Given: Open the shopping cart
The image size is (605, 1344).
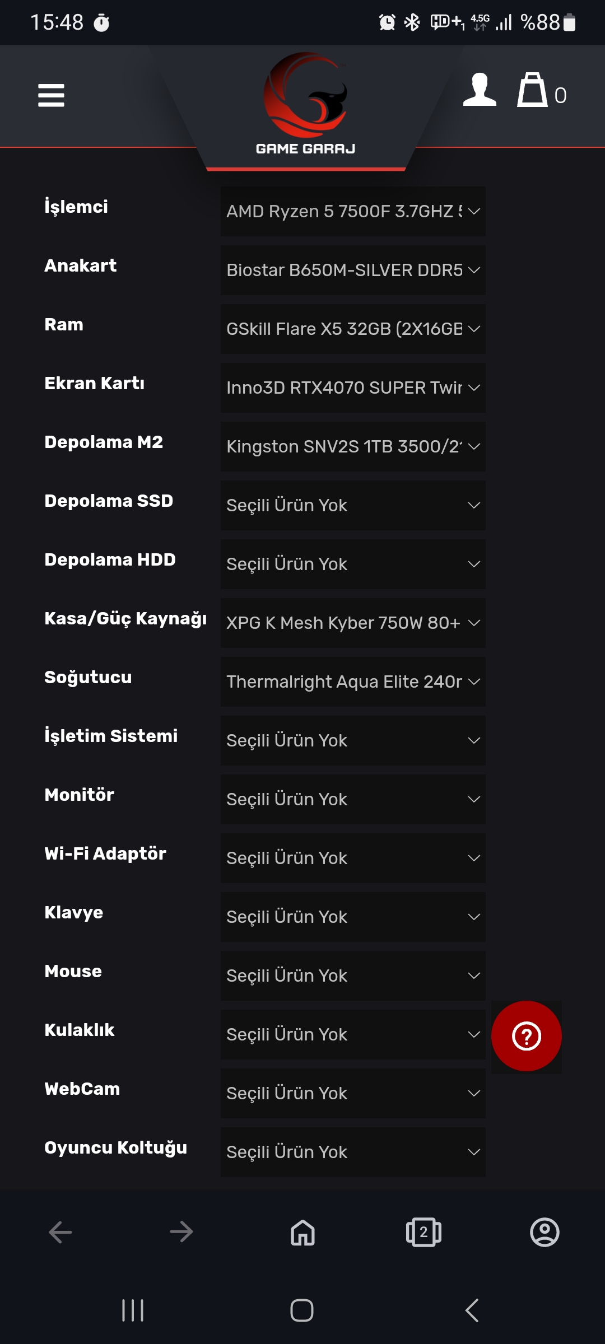Looking at the screenshot, I should pos(532,90).
